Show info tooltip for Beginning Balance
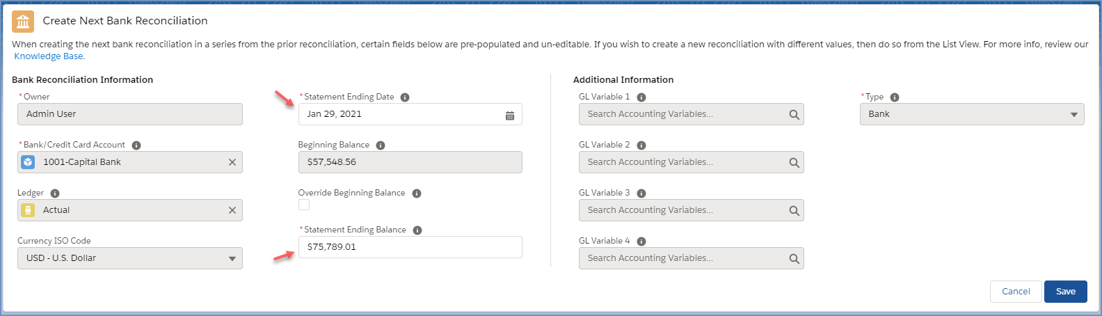1102x316 pixels. point(381,145)
